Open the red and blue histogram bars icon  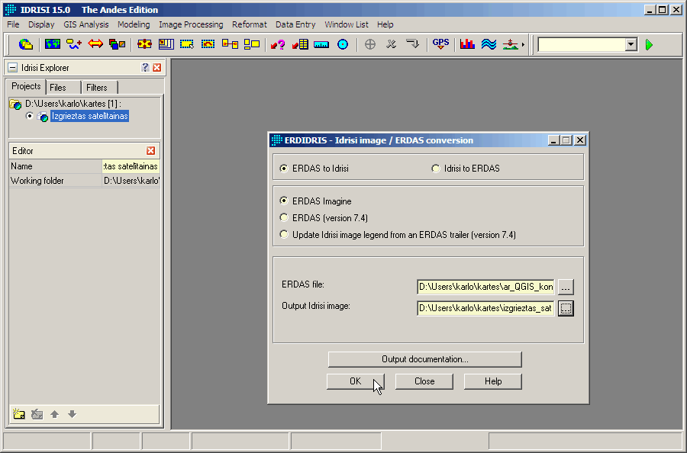(467, 44)
